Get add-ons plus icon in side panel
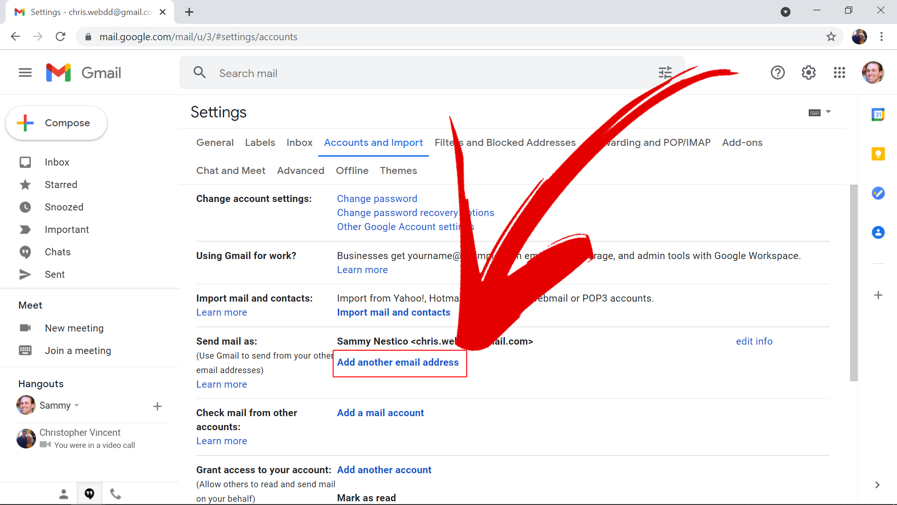The image size is (897, 505). tap(878, 295)
